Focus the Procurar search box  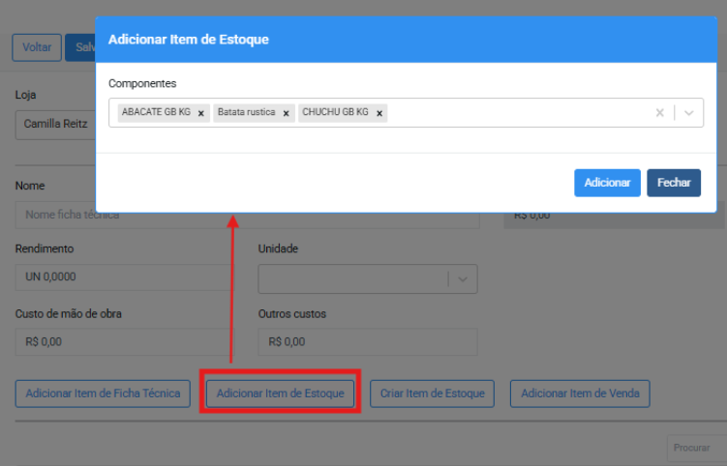point(692,448)
